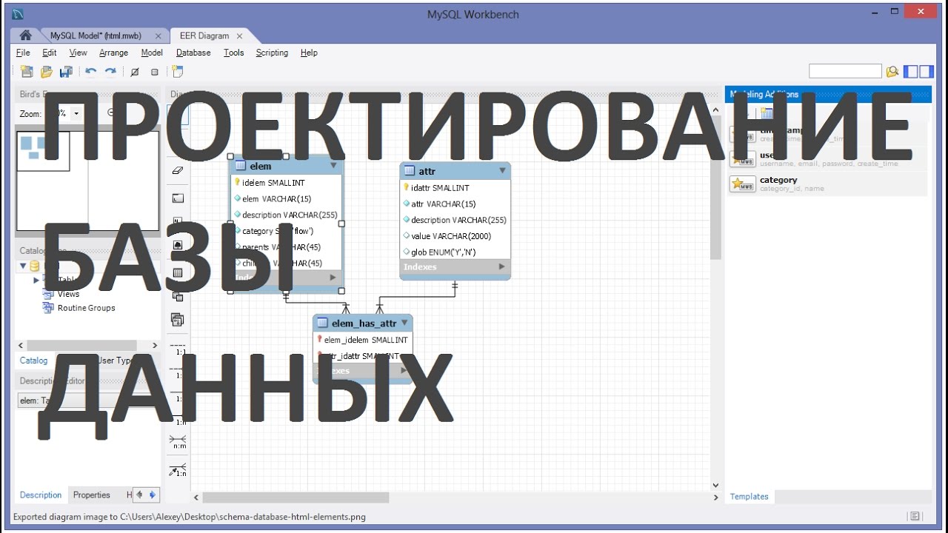The height and width of the screenshot is (533, 948).
Task: Select the Place Image tool
Action: [177, 245]
